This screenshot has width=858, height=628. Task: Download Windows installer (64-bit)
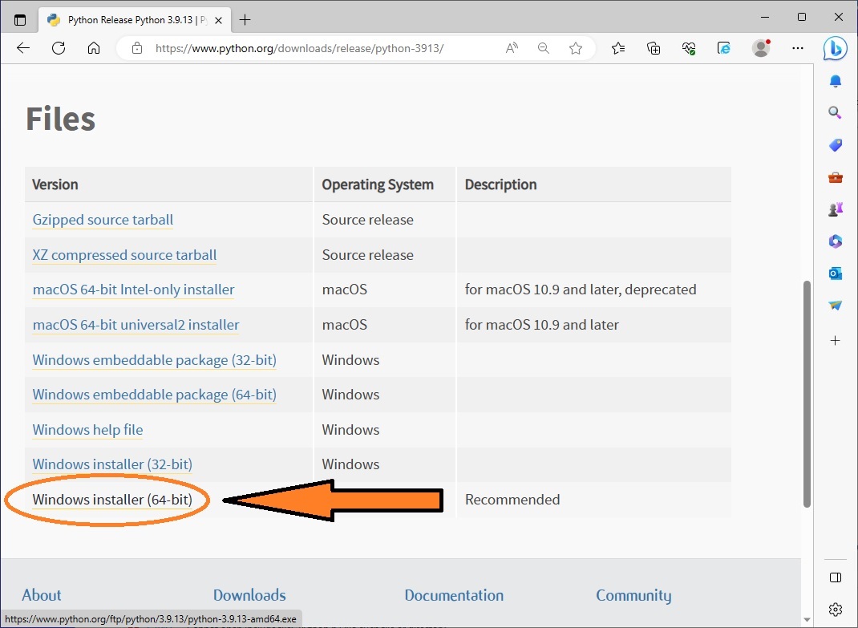[x=112, y=500]
